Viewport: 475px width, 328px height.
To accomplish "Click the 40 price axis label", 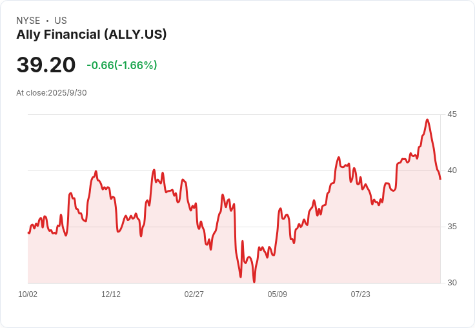I will tap(452, 170).
